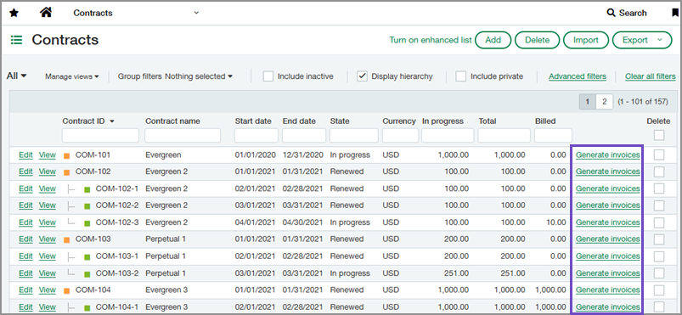Click the search magnifier icon
Image resolution: width=682 pixels, height=315 pixels.
tap(612, 13)
